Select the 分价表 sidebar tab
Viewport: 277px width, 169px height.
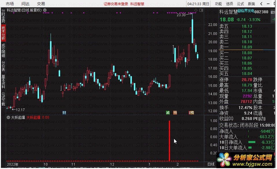[3, 66]
